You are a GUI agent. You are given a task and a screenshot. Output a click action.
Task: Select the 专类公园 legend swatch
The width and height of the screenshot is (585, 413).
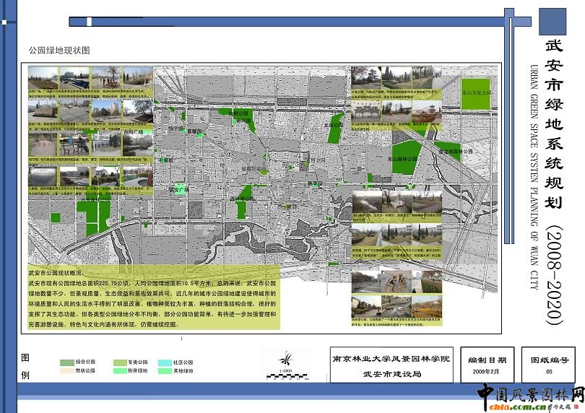click(x=119, y=362)
